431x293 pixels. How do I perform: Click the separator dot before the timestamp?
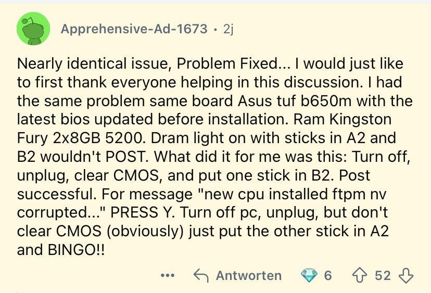(215, 29)
